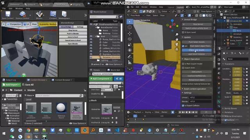Click the zoom magnifier in Blender viewport
Image resolution: width=250 pixels, height=140 pixels.
coord(177,35)
